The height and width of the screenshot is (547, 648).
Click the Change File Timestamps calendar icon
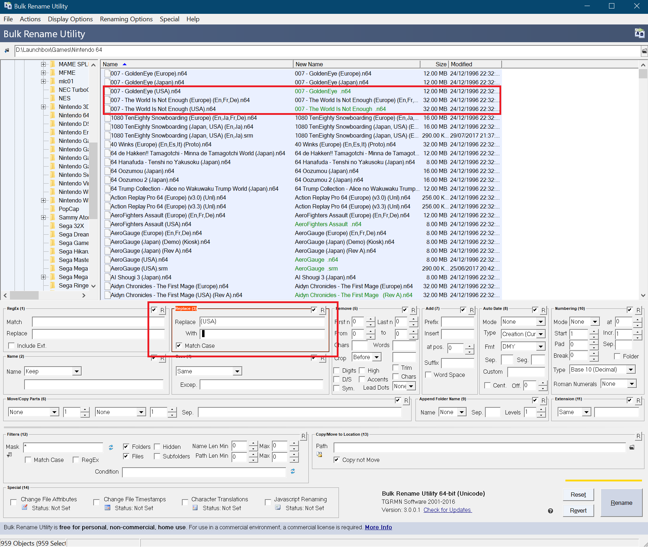pyautogui.click(x=107, y=508)
